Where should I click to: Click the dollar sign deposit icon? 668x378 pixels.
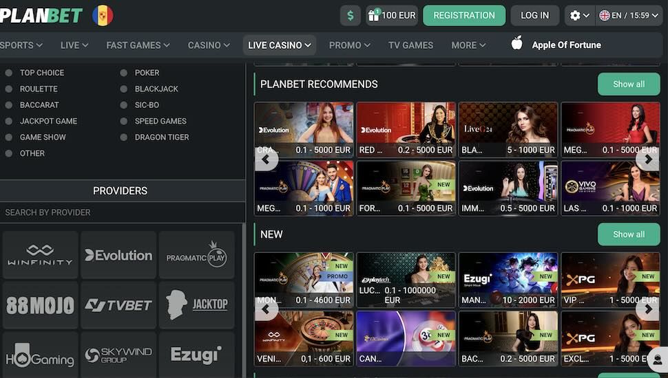(351, 15)
